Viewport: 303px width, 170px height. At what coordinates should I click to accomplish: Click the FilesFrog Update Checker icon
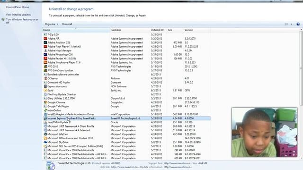(x=45, y=94)
